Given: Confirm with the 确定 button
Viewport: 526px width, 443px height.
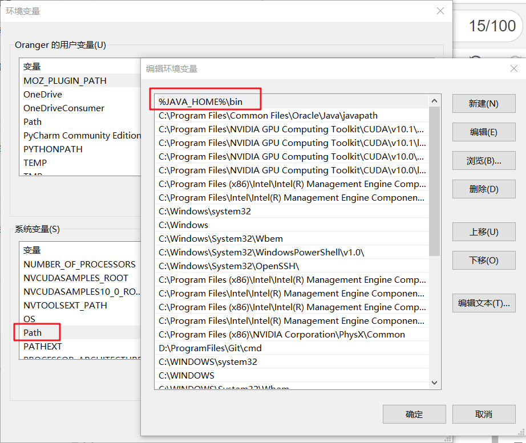Looking at the screenshot, I should (414, 414).
